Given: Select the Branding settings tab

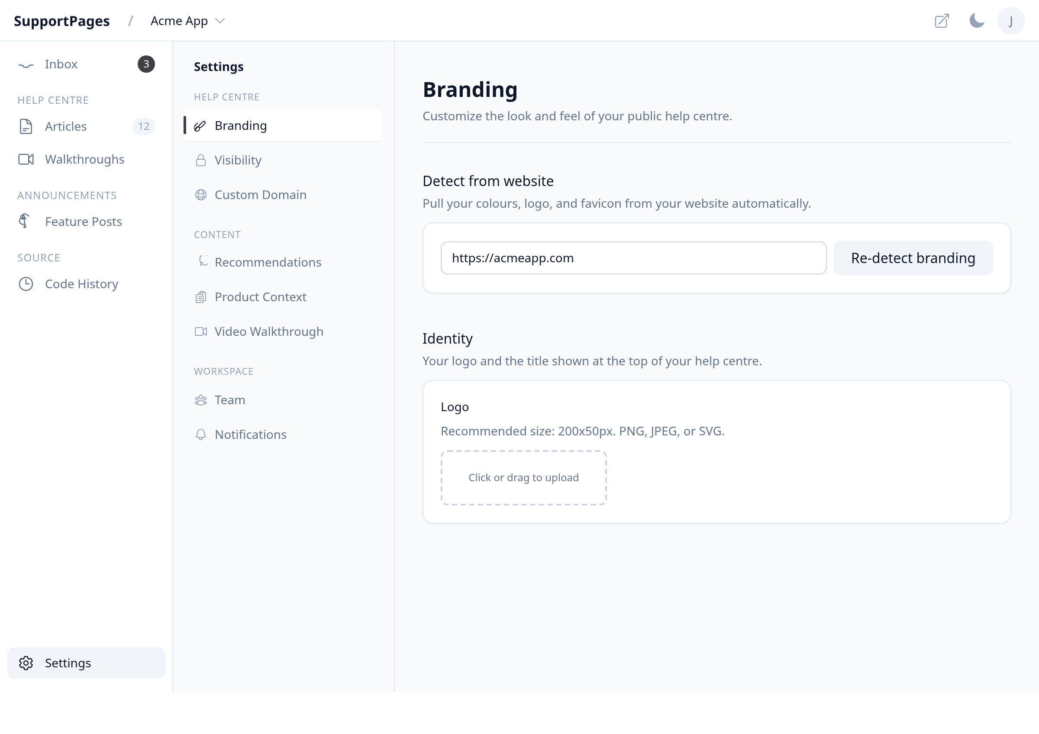Looking at the screenshot, I should [283, 126].
